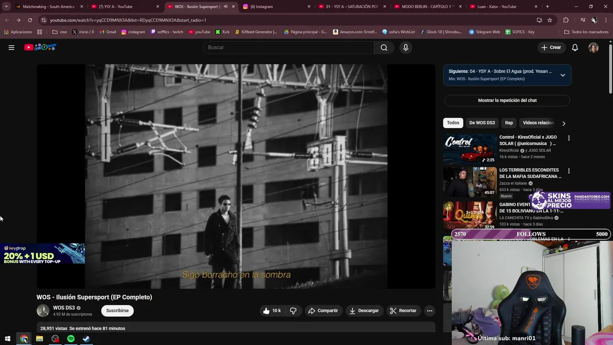Open the YouTube hamburger guide menu
The width and height of the screenshot is (613, 345).
click(11, 47)
